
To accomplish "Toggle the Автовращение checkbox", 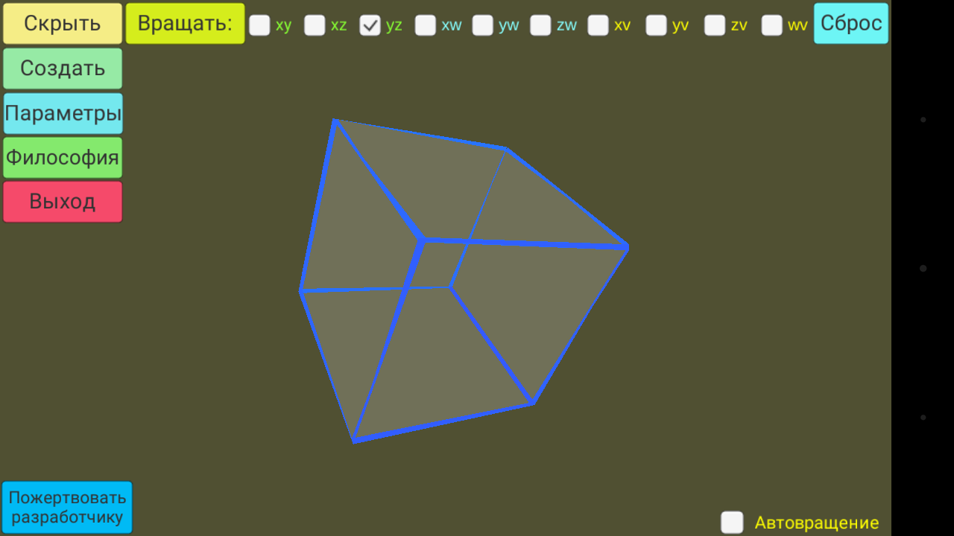I will (732, 522).
